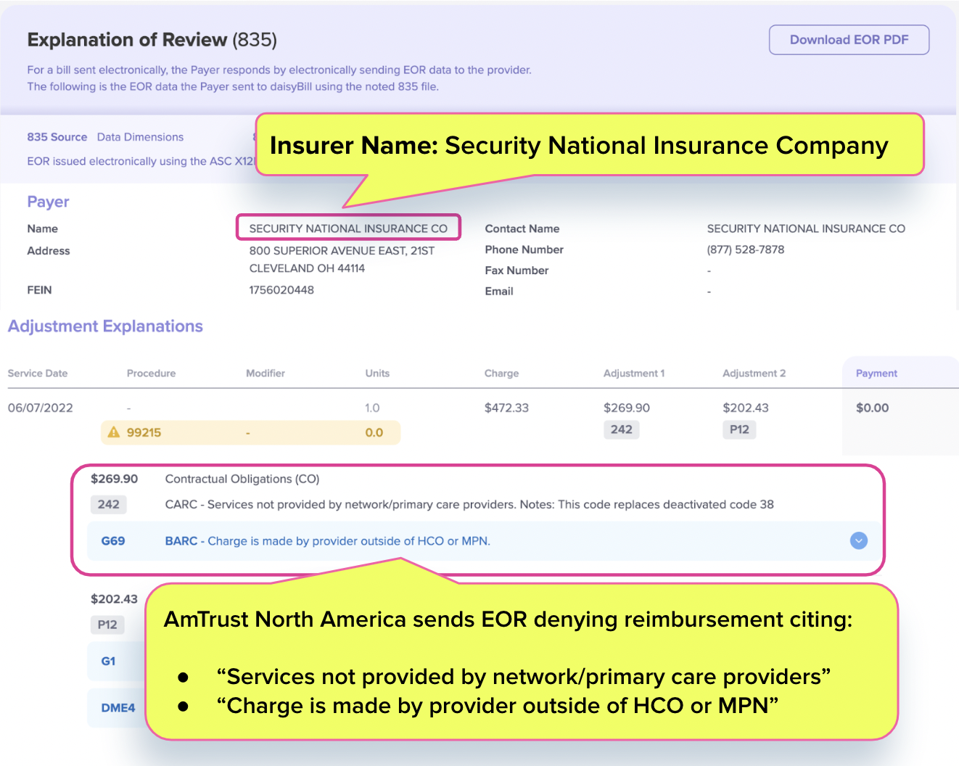Screen dimensions: 959x766
Task: Click the DME4 code row
Action: [118, 707]
